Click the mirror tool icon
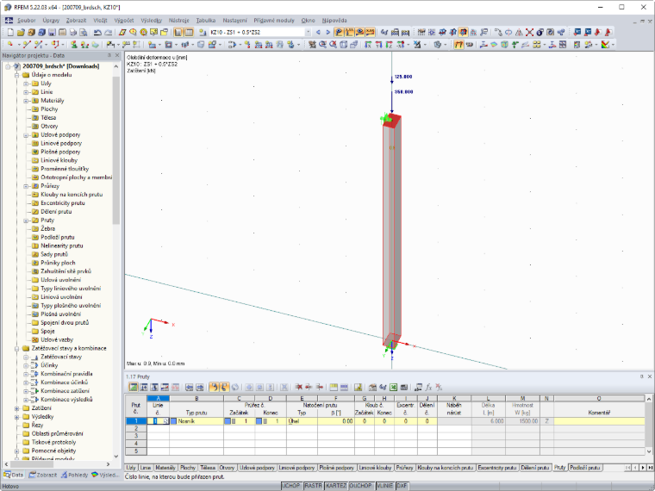Image resolution: width=655 pixels, height=491 pixels. (x=519, y=32)
